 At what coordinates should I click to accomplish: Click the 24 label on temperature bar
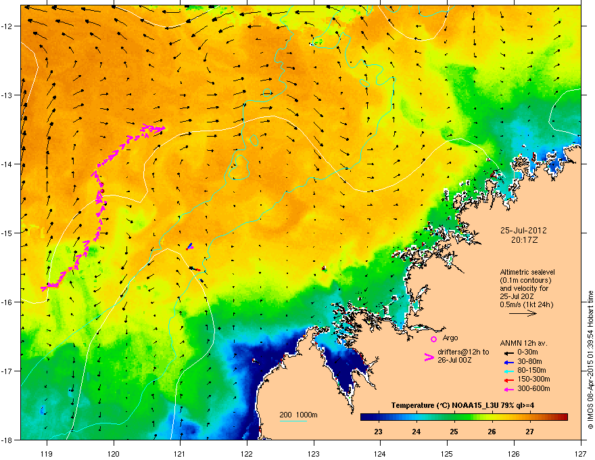coord(416,432)
